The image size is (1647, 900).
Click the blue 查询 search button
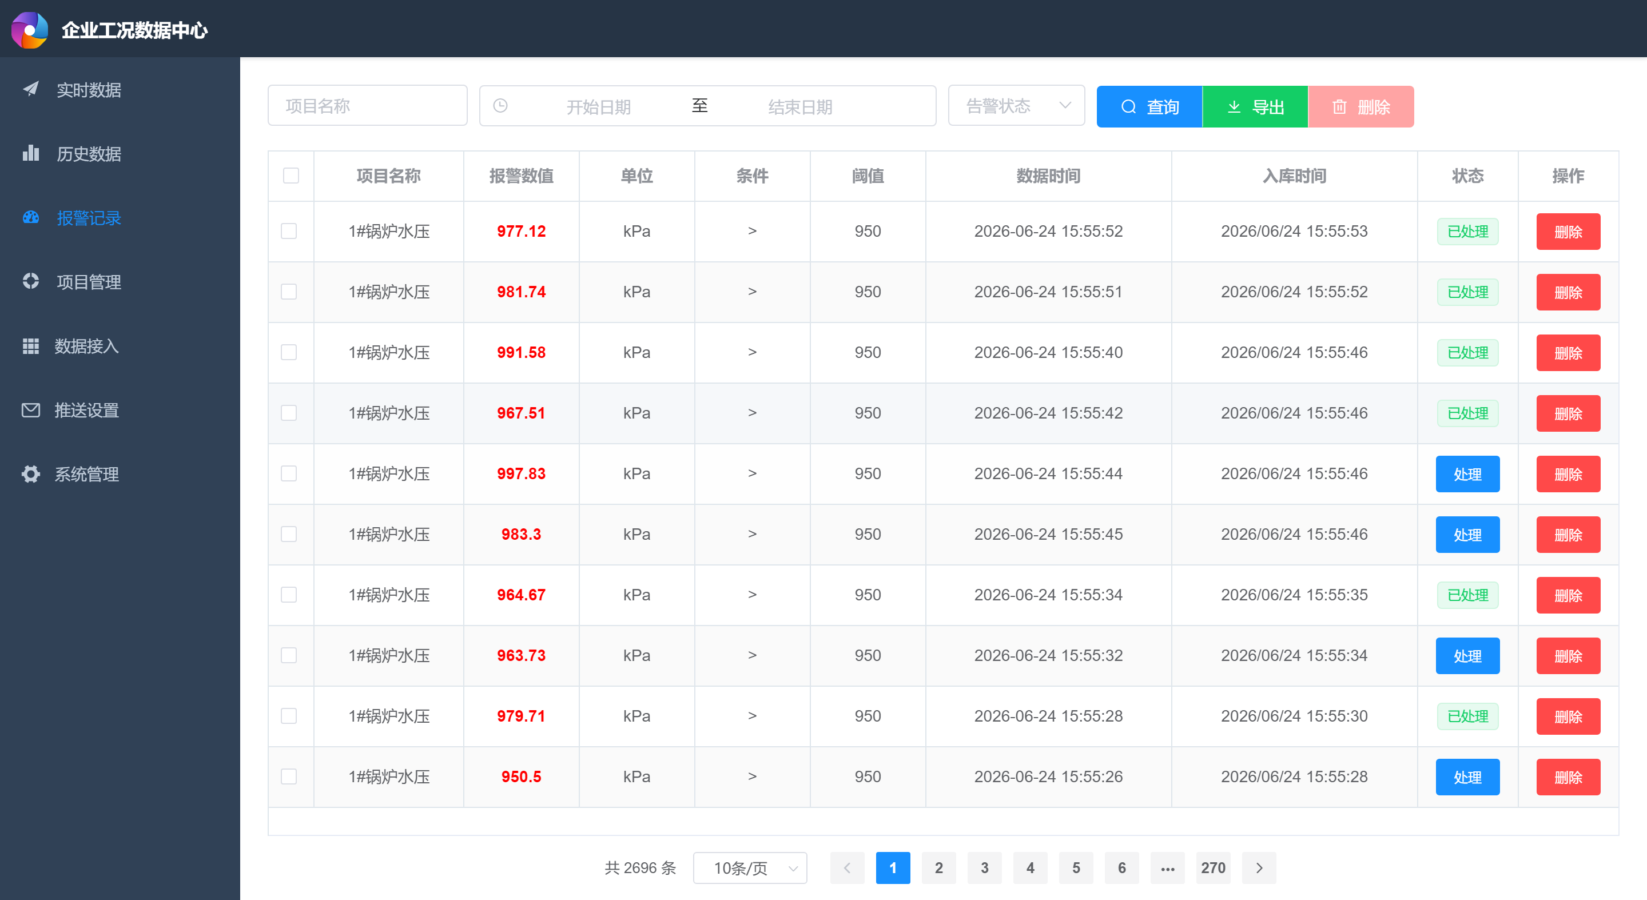coord(1149,107)
